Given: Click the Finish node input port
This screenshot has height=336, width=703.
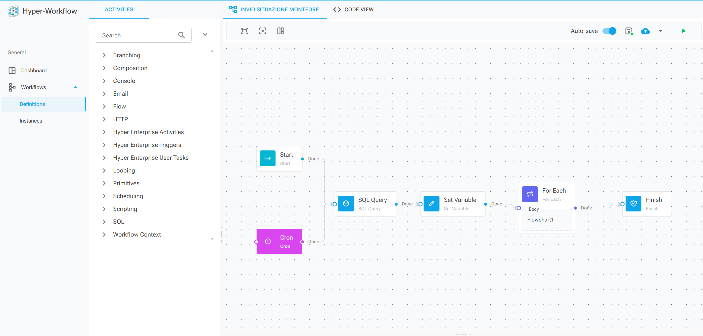Looking at the screenshot, I should click(x=623, y=204).
